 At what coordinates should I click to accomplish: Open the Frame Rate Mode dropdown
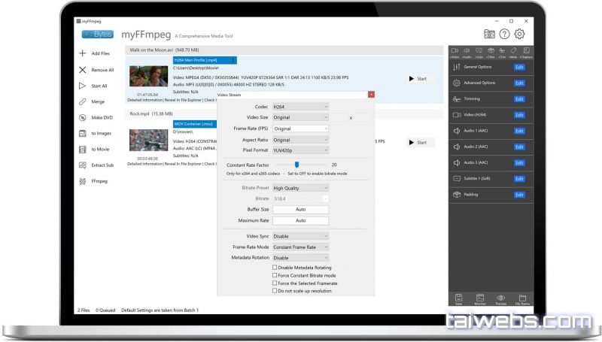click(x=300, y=247)
